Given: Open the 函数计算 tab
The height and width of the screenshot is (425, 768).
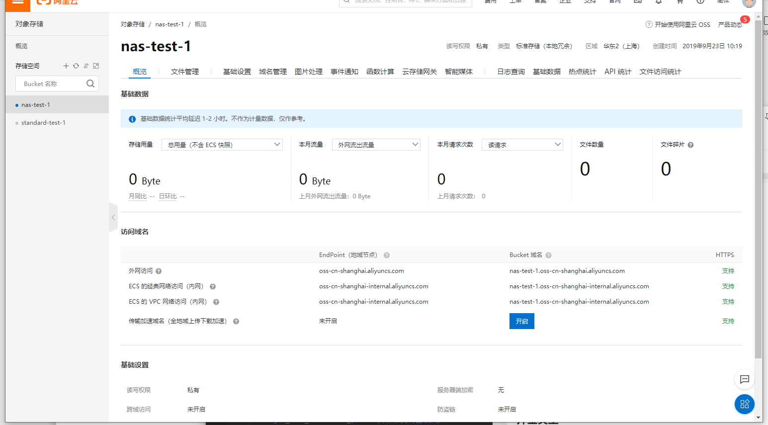Looking at the screenshot, I should (x=380, y=72).
